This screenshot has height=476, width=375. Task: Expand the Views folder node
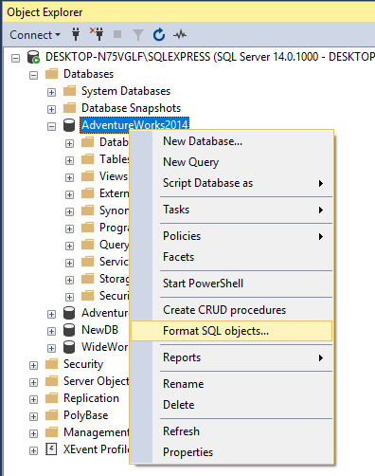(x=69, y=177)
